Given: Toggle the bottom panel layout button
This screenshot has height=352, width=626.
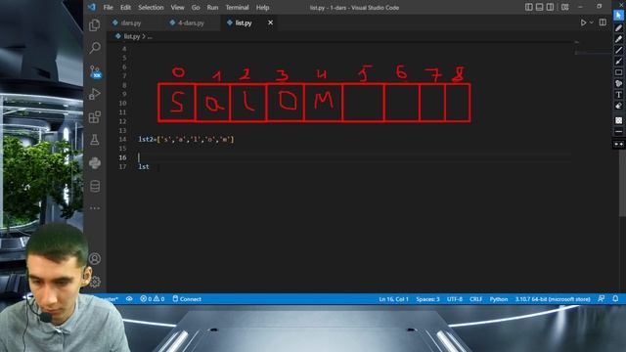Looking at the screenshot, I should coord(539,7).
